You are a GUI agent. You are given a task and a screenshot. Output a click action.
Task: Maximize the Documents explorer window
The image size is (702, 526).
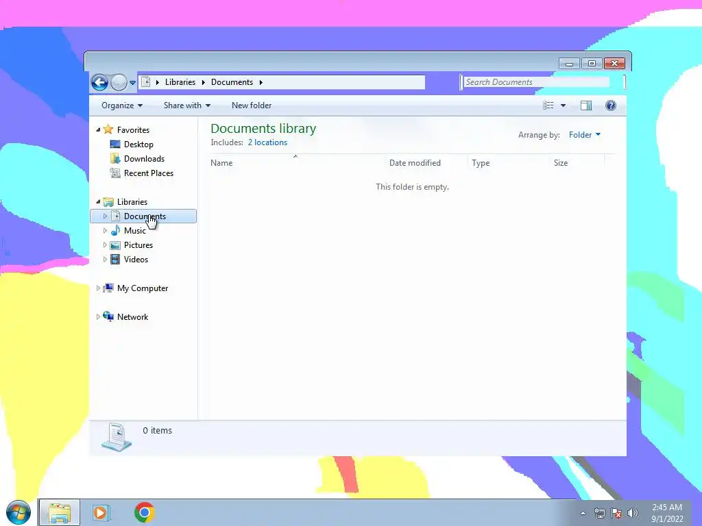pyautogui.click(x=592, y=64)
